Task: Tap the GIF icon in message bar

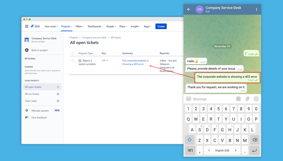Action: (188, 99)
